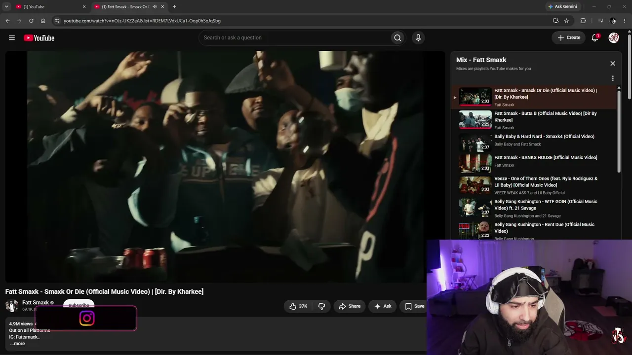Image resolution: width=632 pixels, height=355 pixels.
Task: Reload the current page
Action: click(x=31, y=21)
